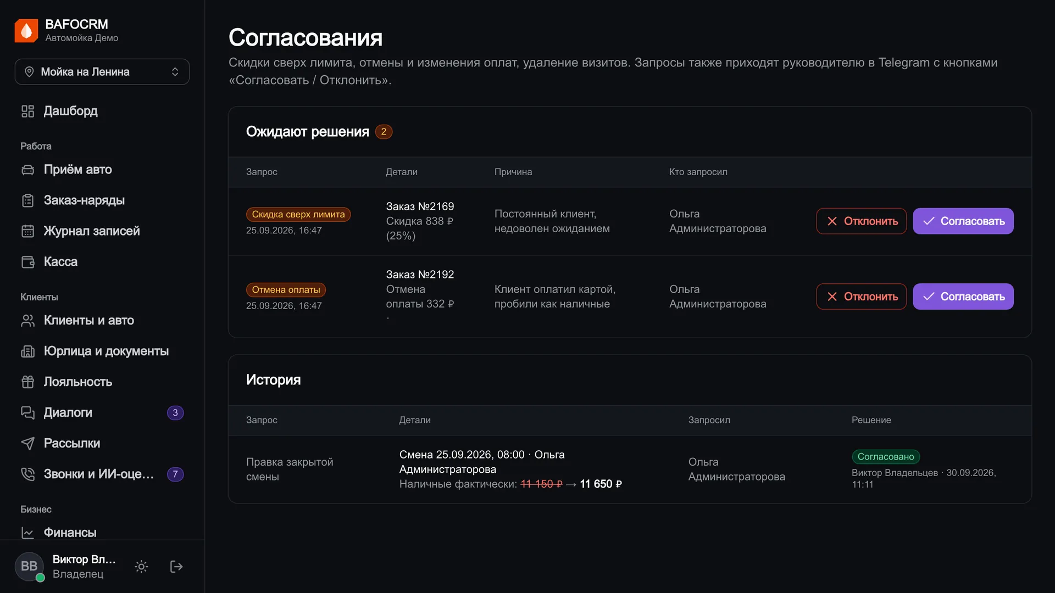This screenshot has width=1055, height=593.
Task: Click the Рассылки paper plane icon
Action: coord(28,444)
